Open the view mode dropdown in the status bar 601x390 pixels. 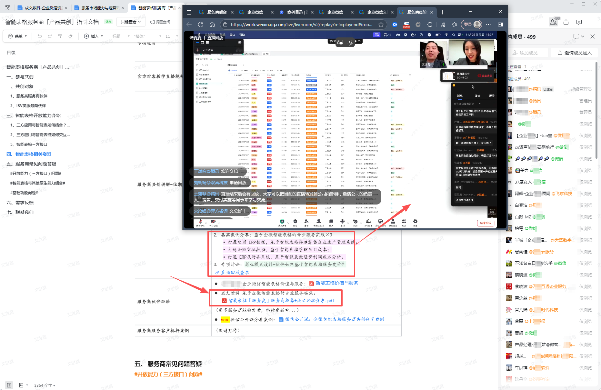click(x=24, y=385)
